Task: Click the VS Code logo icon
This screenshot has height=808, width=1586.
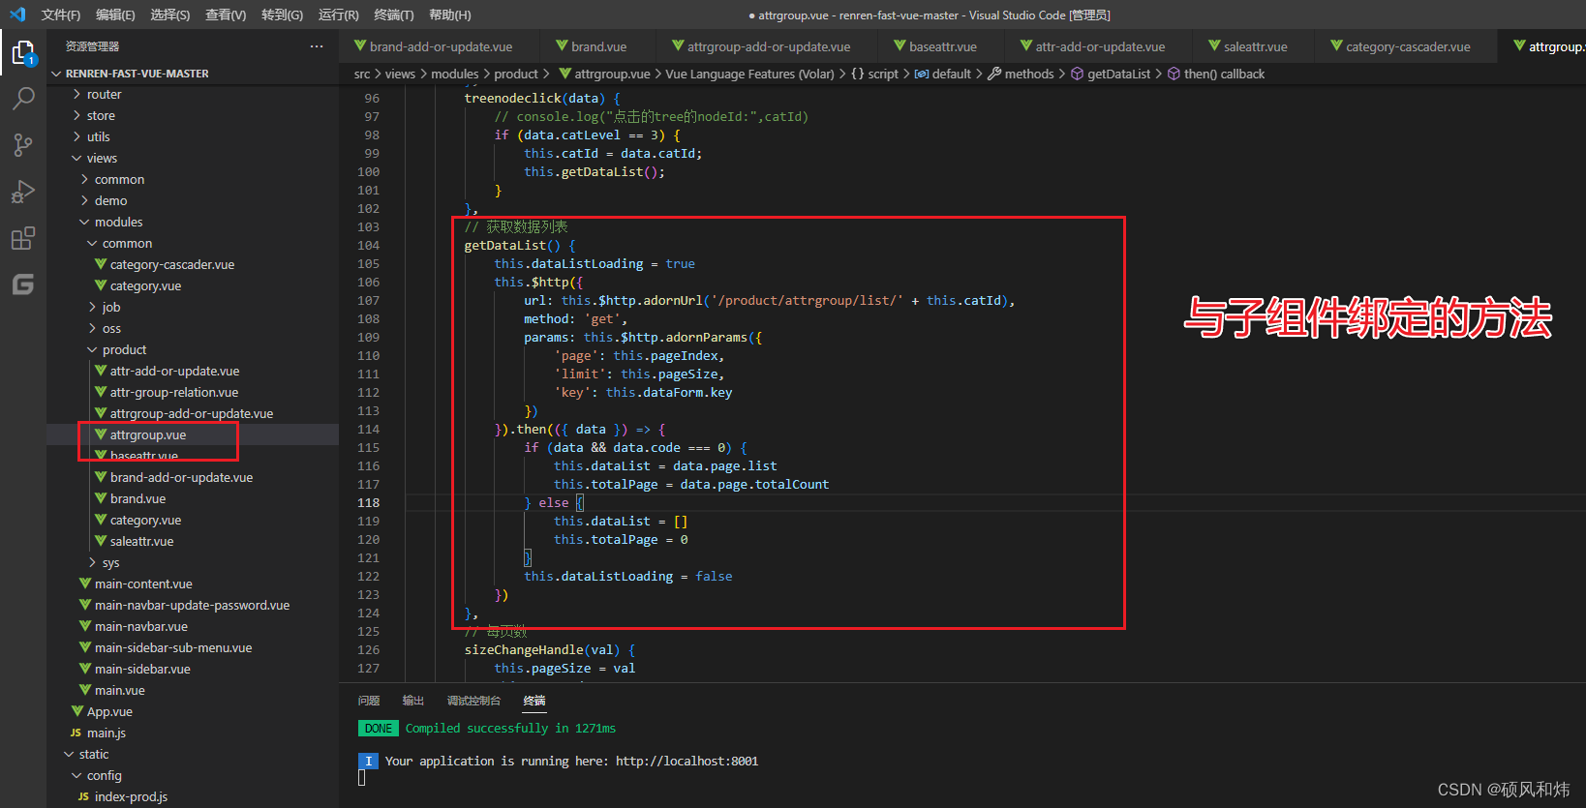Action: (16, 15)
